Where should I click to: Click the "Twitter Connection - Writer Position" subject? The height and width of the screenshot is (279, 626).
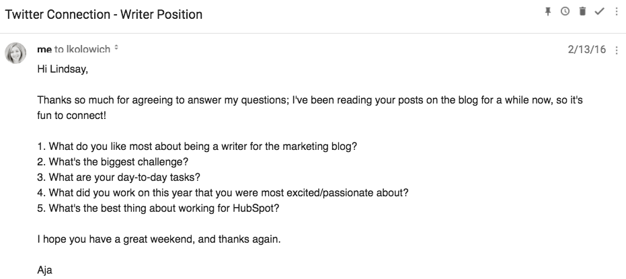pyautogui.click(x=104, y=14)
